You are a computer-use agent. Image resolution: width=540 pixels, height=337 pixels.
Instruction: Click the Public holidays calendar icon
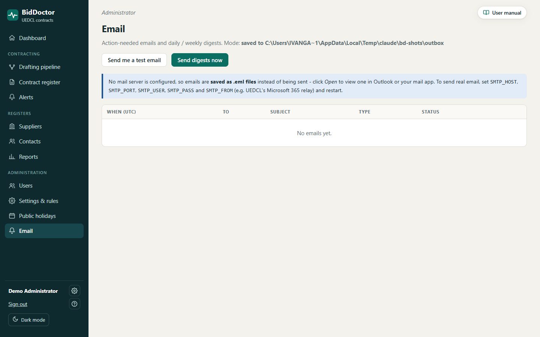click(x=12, y=216)
